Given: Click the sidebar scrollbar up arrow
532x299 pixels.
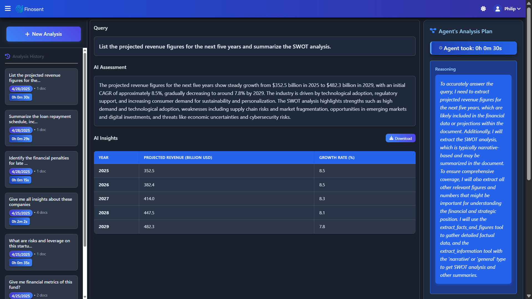Looking at the screenshot, I should [x=85, y=50].
